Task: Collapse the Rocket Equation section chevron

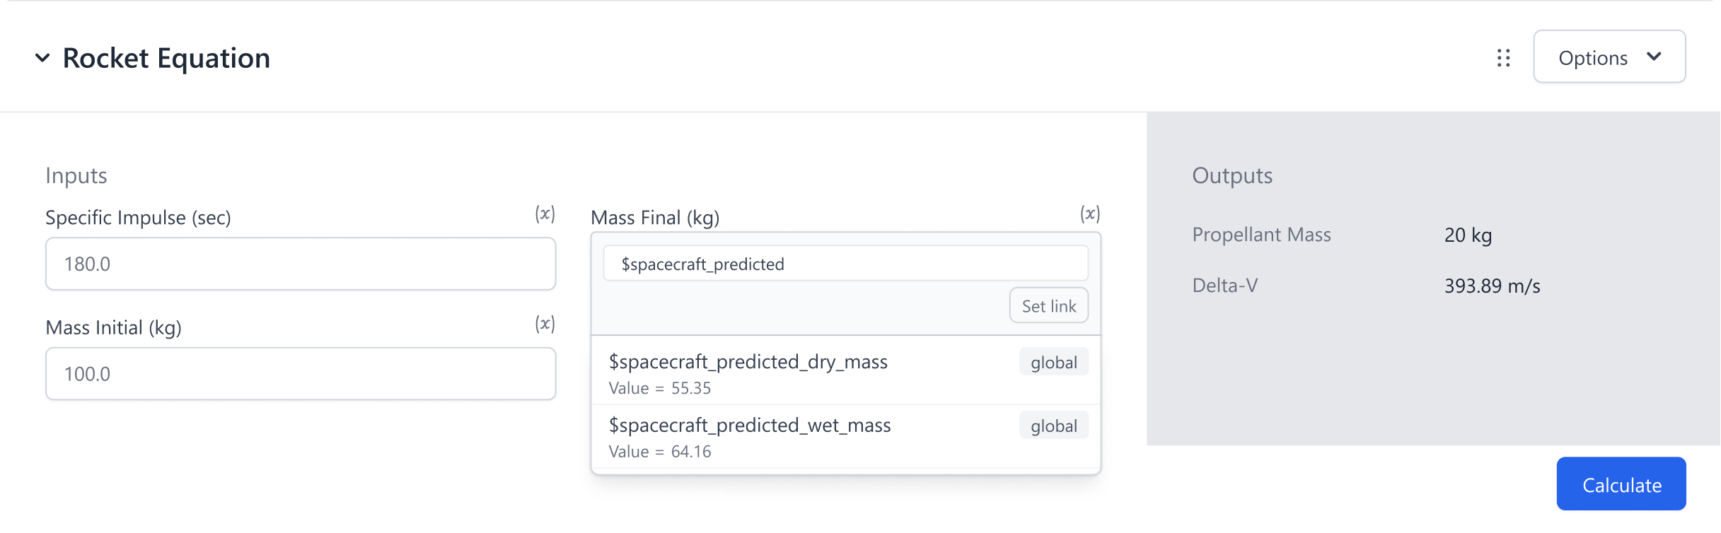Action: point(42,58)
